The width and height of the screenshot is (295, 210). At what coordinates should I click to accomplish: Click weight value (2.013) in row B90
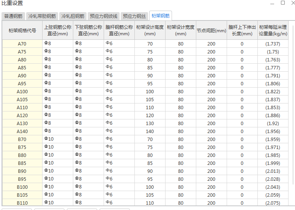273,171
